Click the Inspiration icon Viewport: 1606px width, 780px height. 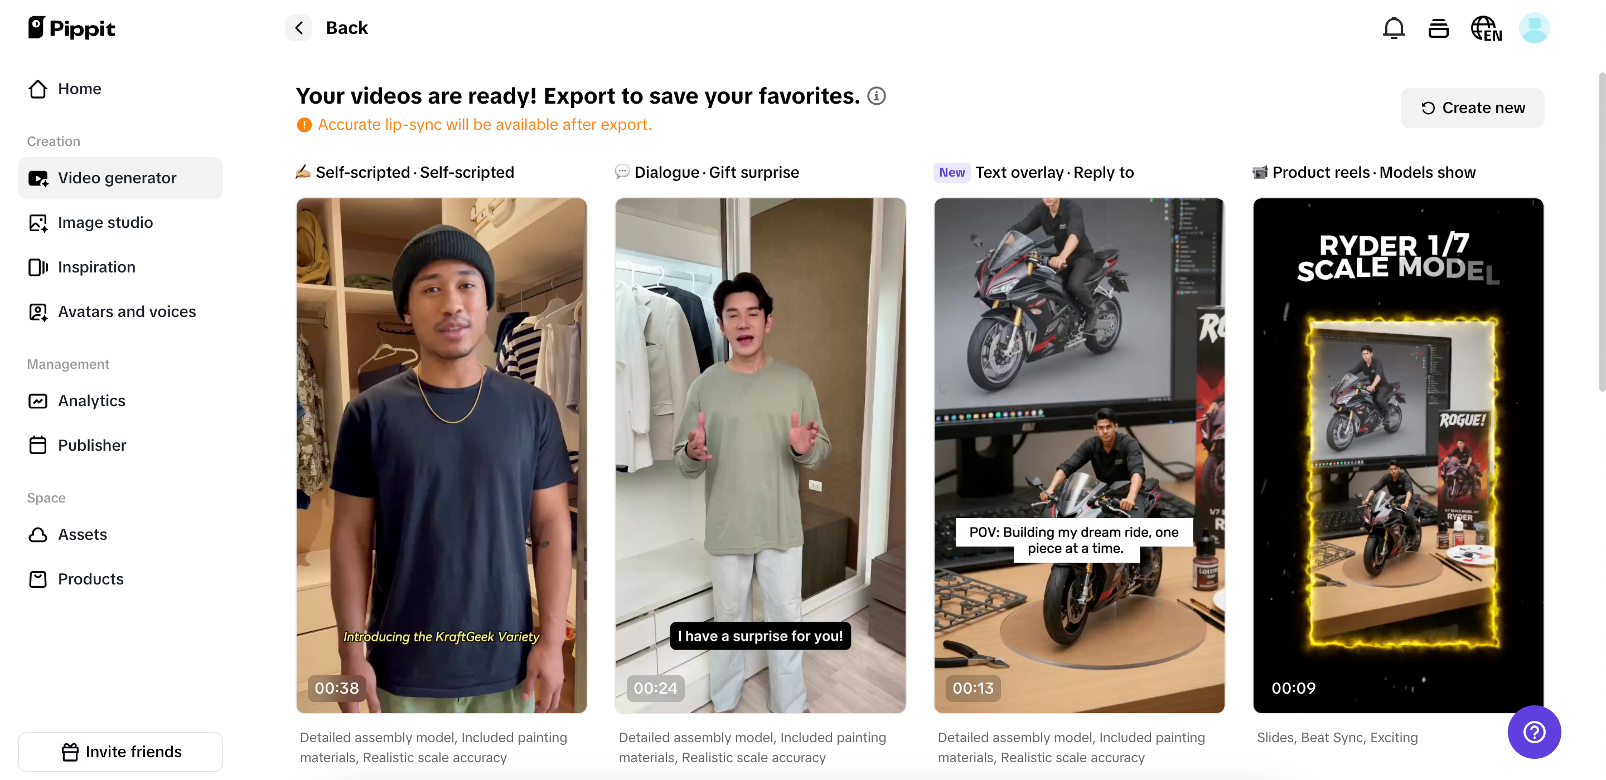[38, 267]
